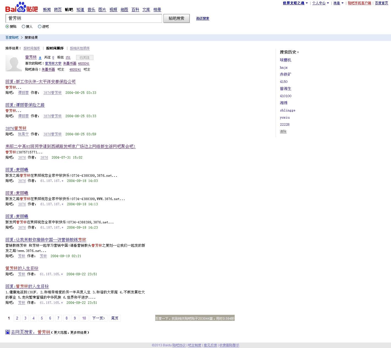This screenshot has height=348, width=391.
Task: Clear search history with 清除
Action: click(x=283, y=131)
